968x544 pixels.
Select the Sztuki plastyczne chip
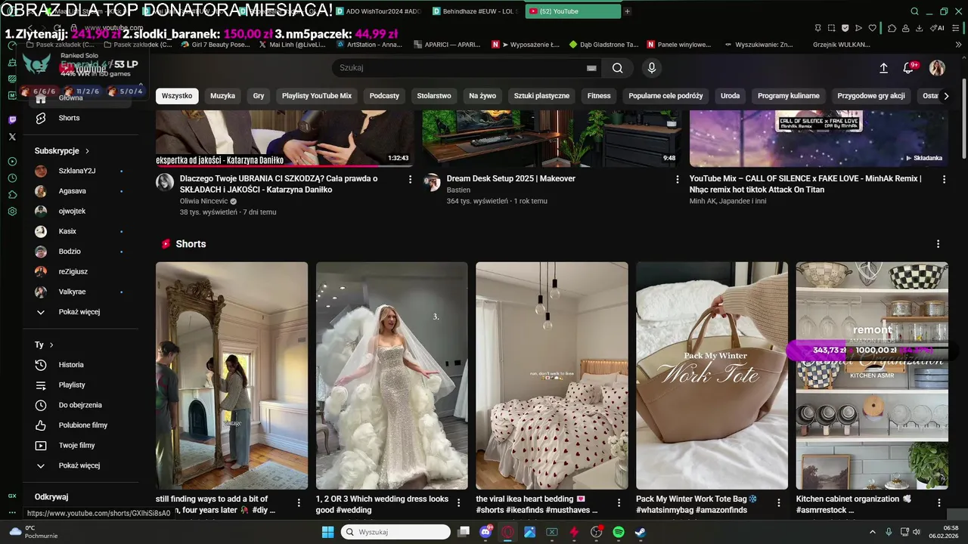coord(541,96)
